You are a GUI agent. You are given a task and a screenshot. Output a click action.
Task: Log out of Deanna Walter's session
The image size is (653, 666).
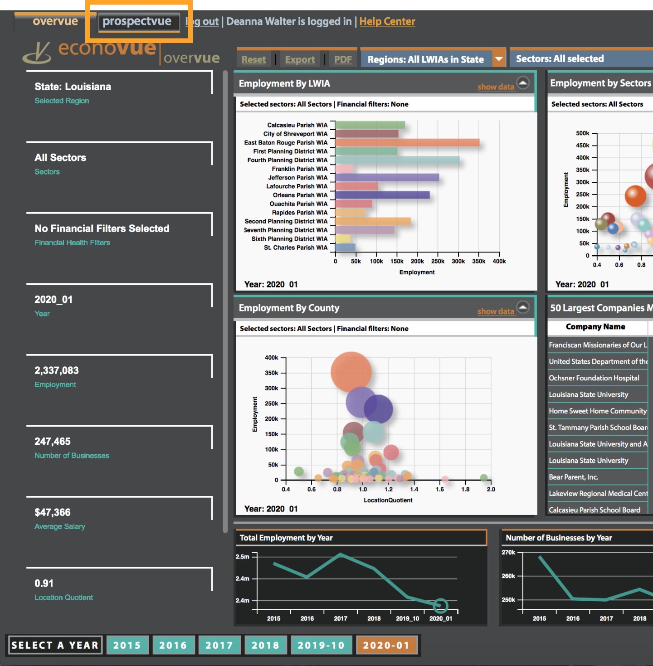pyautogui.click(x=202, y=21)
